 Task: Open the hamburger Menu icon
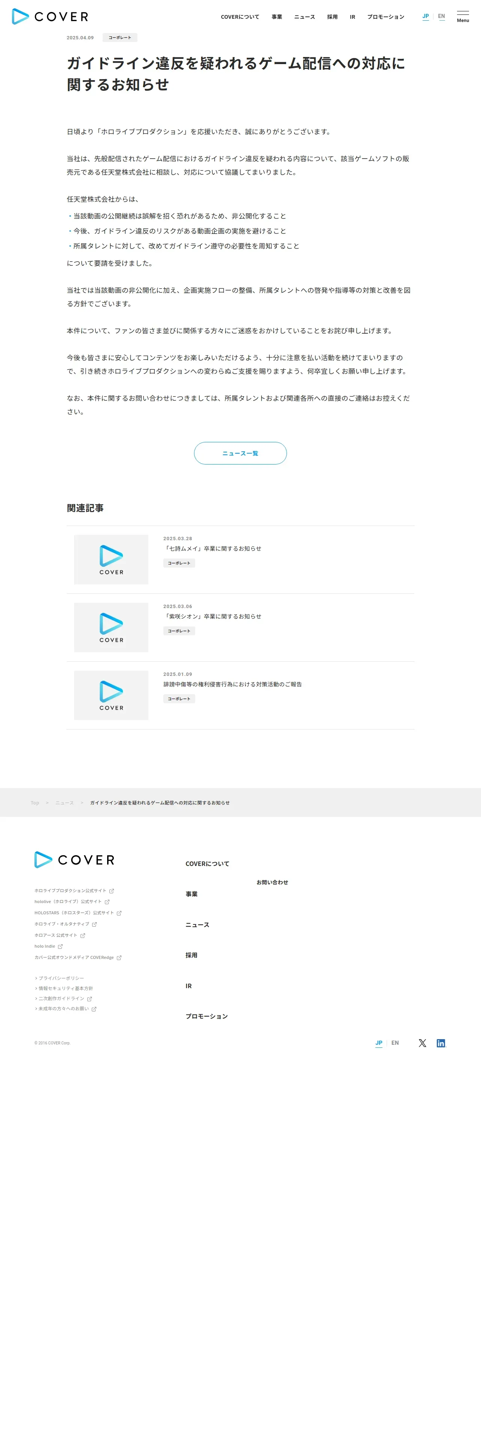(463, 16)
